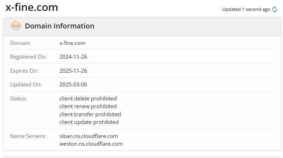Click 'client renew prohibited' status
The width and height of the screenshot is (283, 158).
click(88, 106)
